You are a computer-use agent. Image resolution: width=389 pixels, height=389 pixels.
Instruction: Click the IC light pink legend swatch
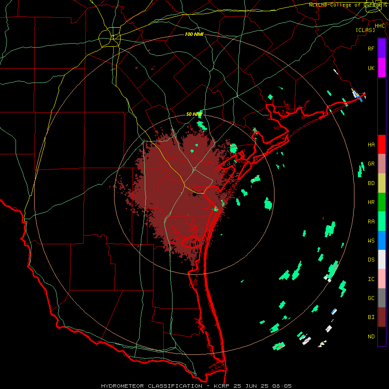click(x=382, y=279)
